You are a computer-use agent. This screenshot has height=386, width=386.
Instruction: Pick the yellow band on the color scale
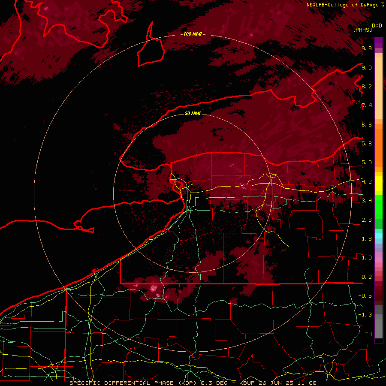coord(379,184)
